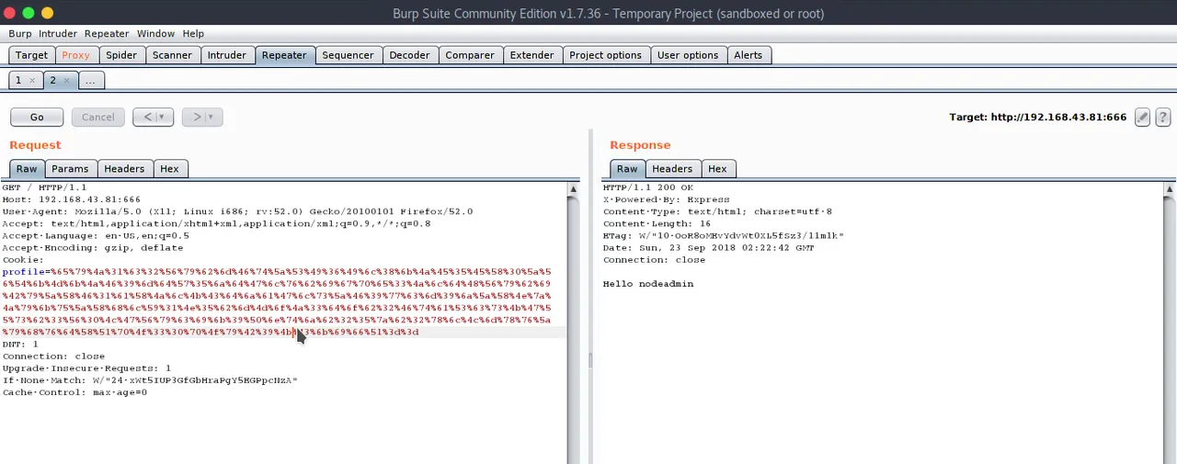
Task: Open the Intruder menu in menu bar
Action: (x=58, y=33)
